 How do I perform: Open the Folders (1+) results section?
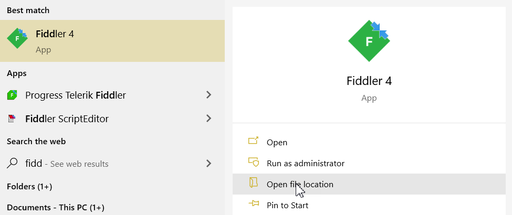coord(29,186)
